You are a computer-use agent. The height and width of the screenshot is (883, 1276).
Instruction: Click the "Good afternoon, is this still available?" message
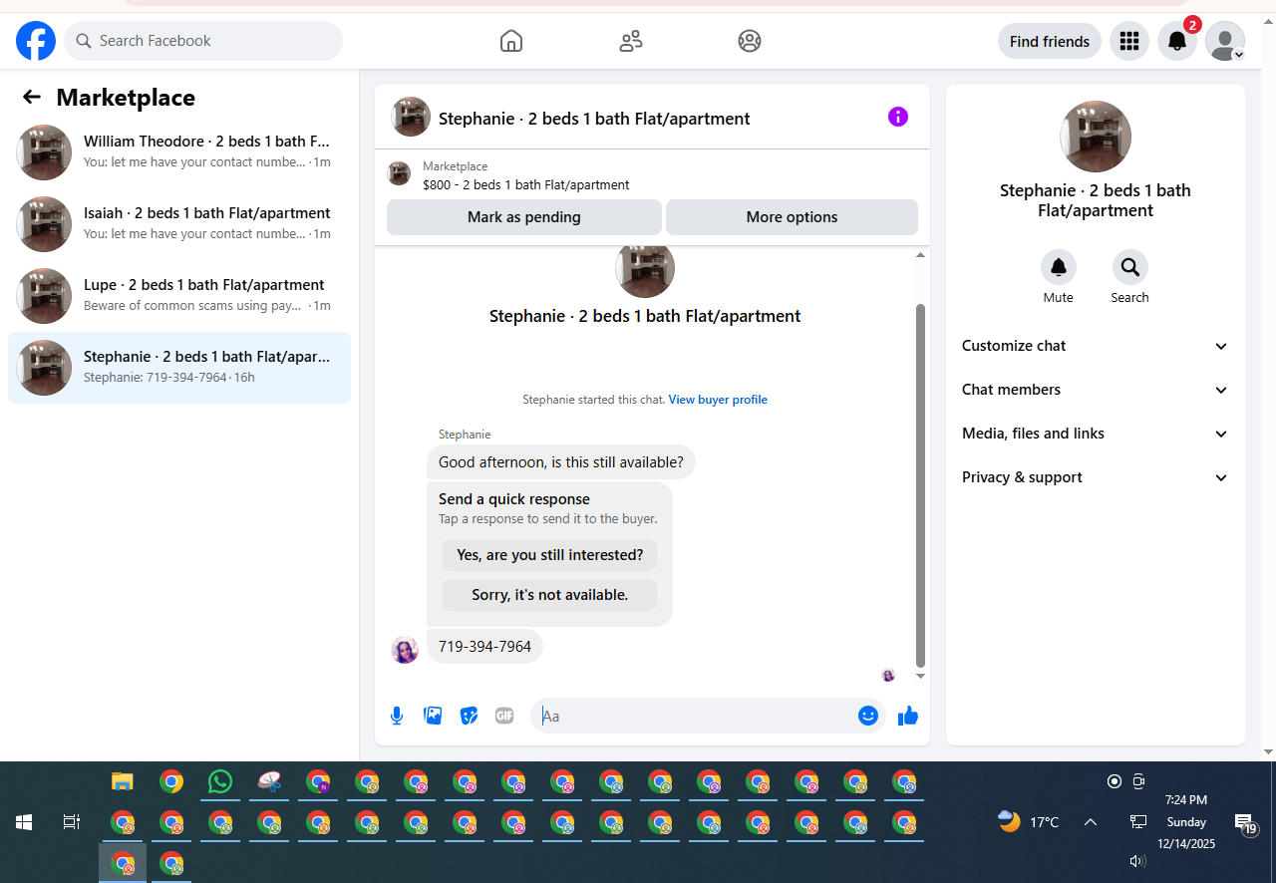pyautogui.click(x=561, y=462)
